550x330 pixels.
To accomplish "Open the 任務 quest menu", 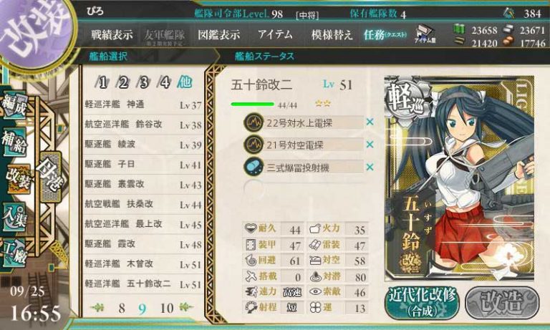I will pos(385,34).
